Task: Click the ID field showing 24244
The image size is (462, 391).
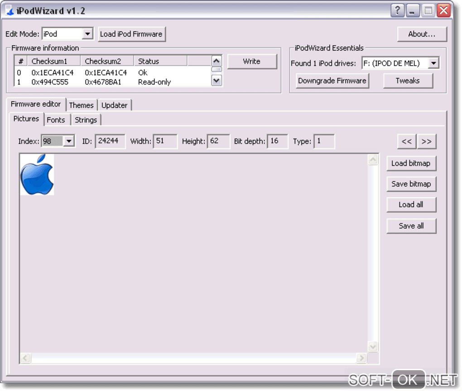Action: [110, 141]
